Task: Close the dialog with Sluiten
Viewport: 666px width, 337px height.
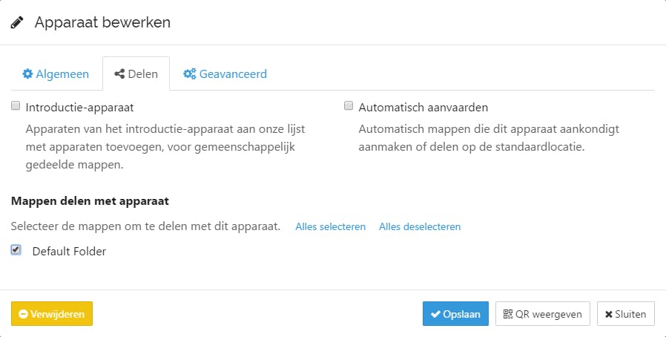Action: [x=625, y=314]
